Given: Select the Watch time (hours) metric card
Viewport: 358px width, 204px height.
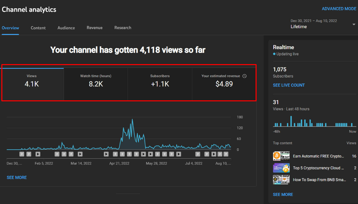Looking at the screenshot, I should click(96, 81).
